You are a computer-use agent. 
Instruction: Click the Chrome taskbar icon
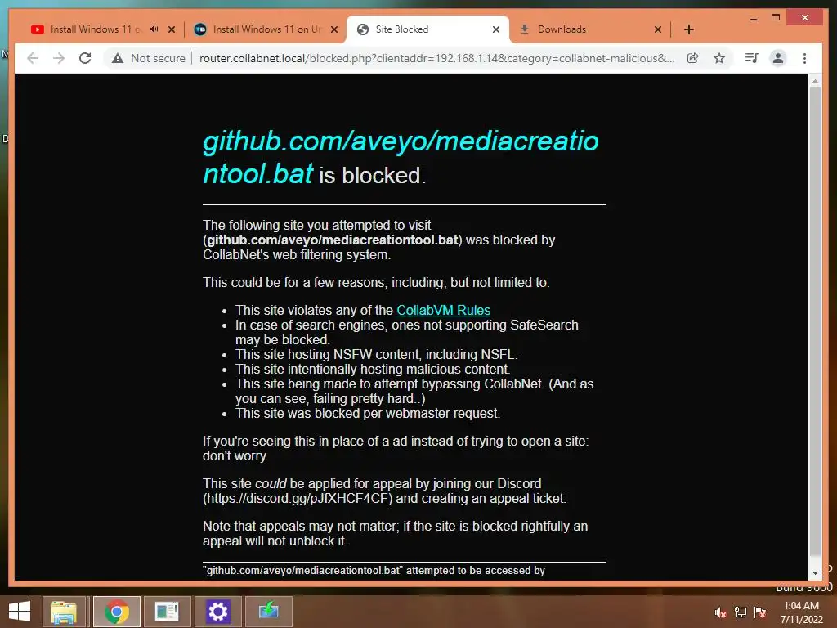point(116,612)
